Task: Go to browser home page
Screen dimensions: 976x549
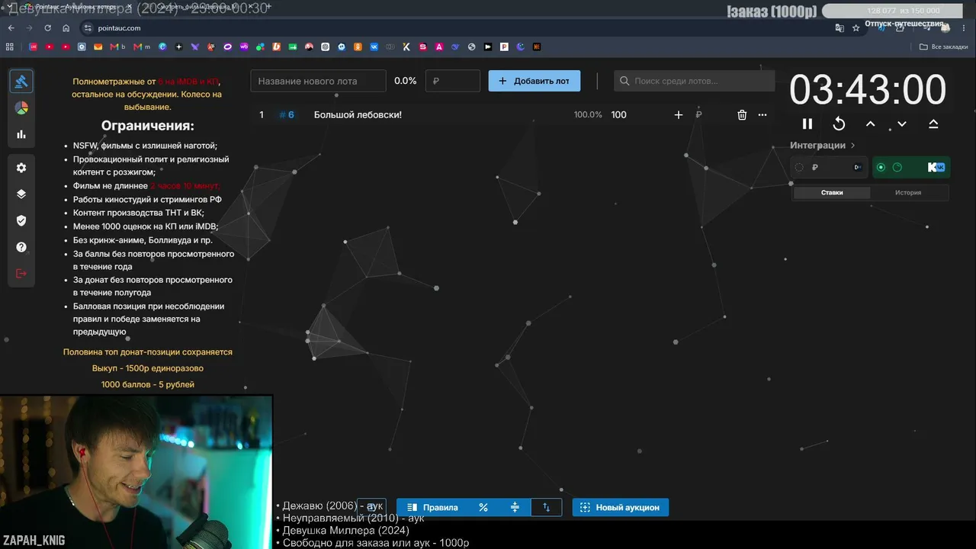Action: click(x=66, y=28)
